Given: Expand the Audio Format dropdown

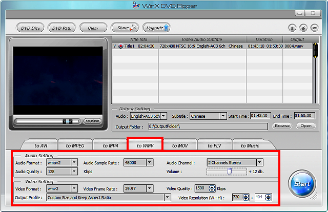Looking at the screenshot, I should coord(74,162).
